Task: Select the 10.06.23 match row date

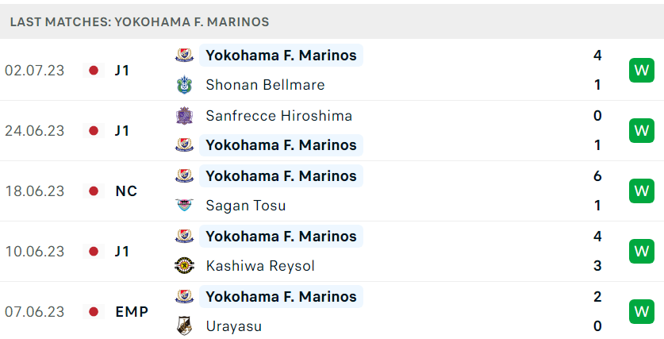Action: [35, 252]
